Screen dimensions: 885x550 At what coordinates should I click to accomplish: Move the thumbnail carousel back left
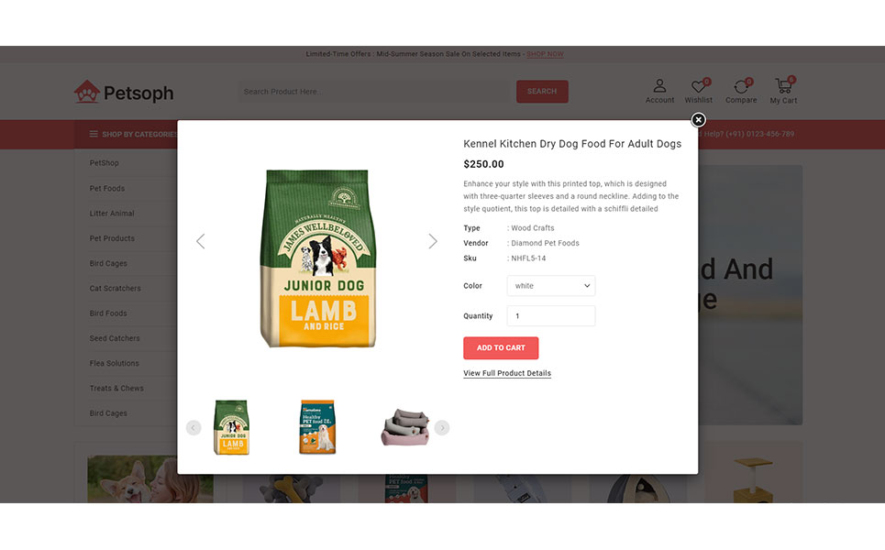194,427
